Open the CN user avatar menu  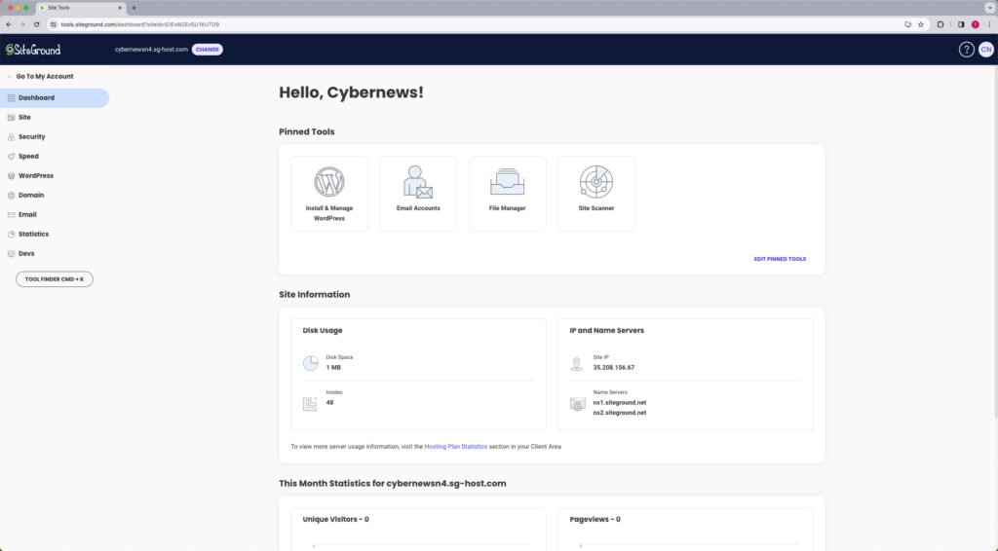pos(986,50)
